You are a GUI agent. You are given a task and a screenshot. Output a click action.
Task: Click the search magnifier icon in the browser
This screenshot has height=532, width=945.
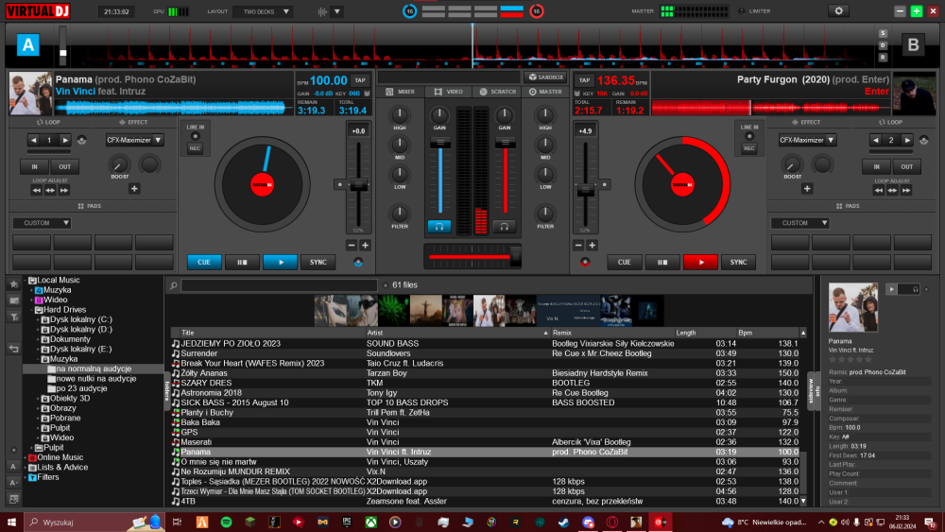pos(174,285)
